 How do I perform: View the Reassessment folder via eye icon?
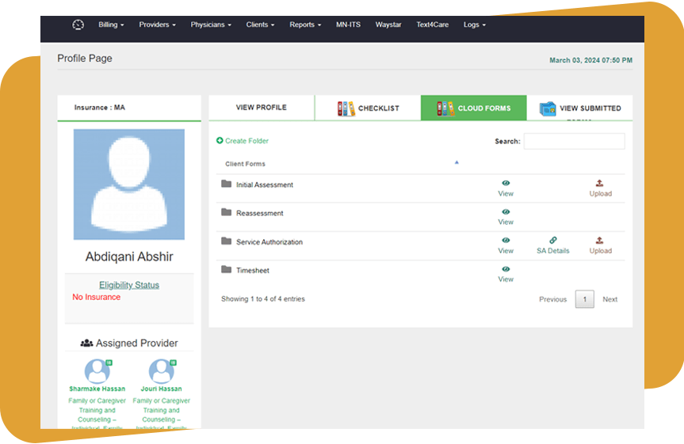coord(506,212)
